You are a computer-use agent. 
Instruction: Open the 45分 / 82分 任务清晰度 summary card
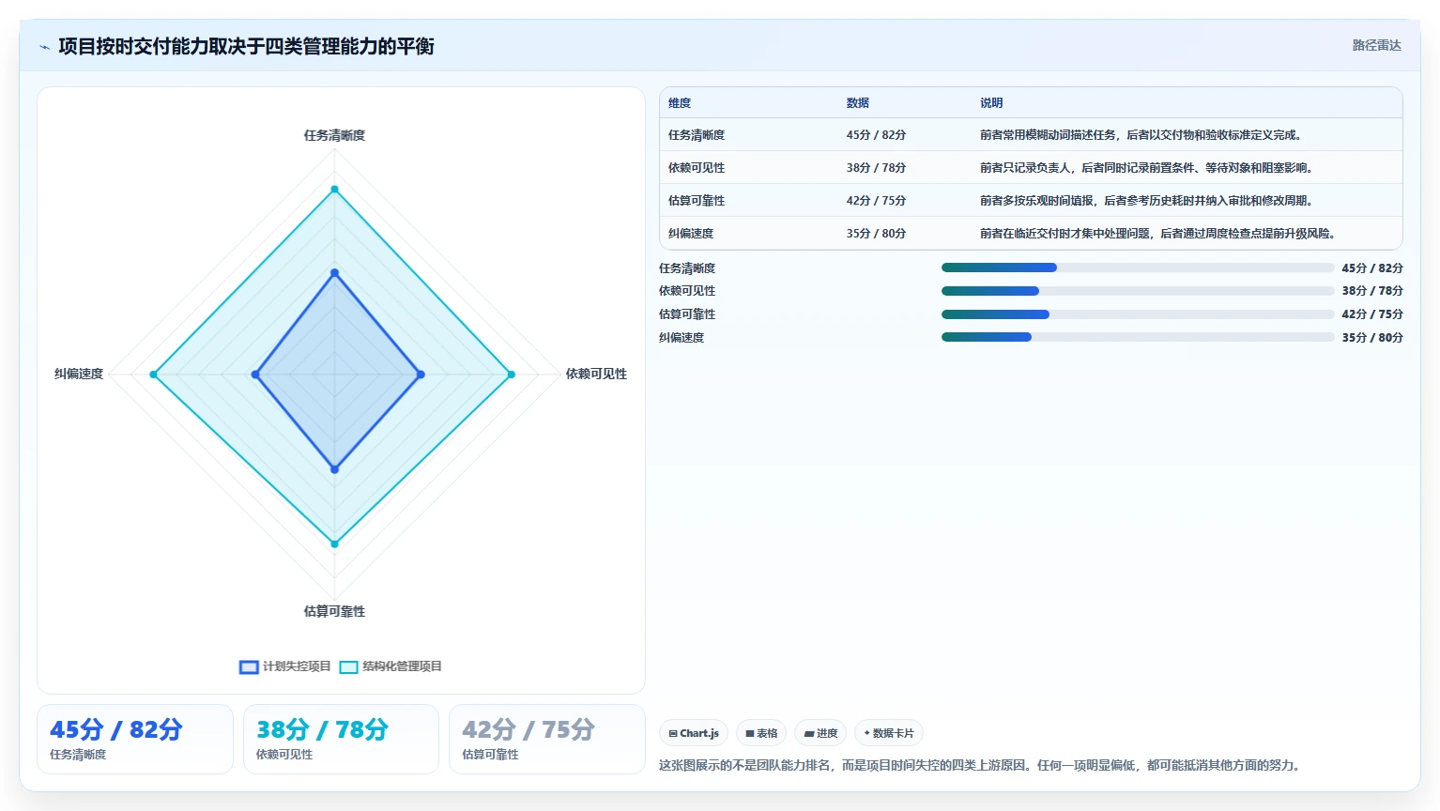pos(135,740)
